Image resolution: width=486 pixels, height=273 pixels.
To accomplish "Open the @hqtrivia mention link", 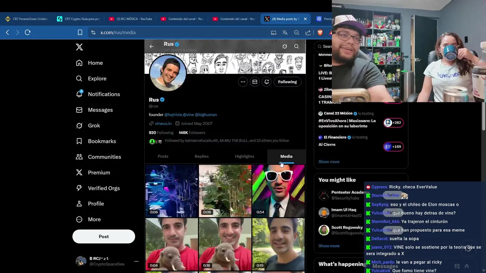I will pos(173,115).
